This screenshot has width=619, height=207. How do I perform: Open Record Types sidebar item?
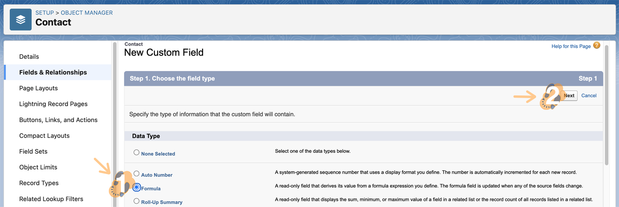39,183
